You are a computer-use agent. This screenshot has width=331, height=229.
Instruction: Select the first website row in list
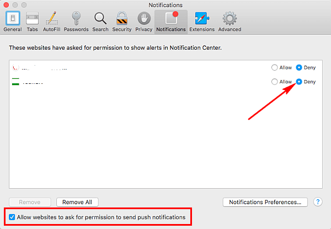coord(165,67)
